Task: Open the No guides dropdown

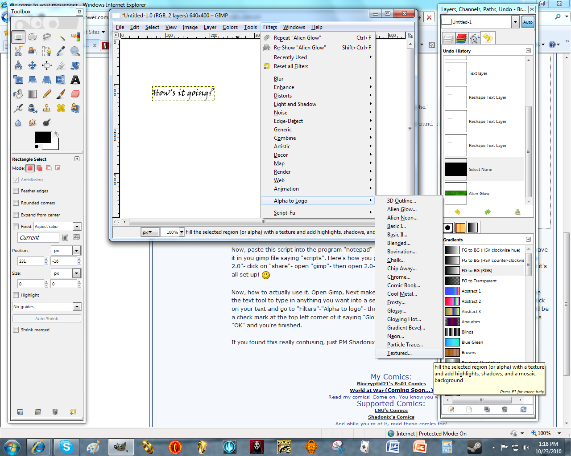Action: click(x=77, y=307)
